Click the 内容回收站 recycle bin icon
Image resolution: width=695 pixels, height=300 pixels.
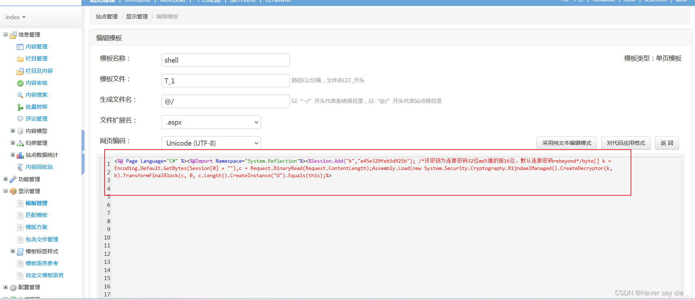(x=20, y=167)
